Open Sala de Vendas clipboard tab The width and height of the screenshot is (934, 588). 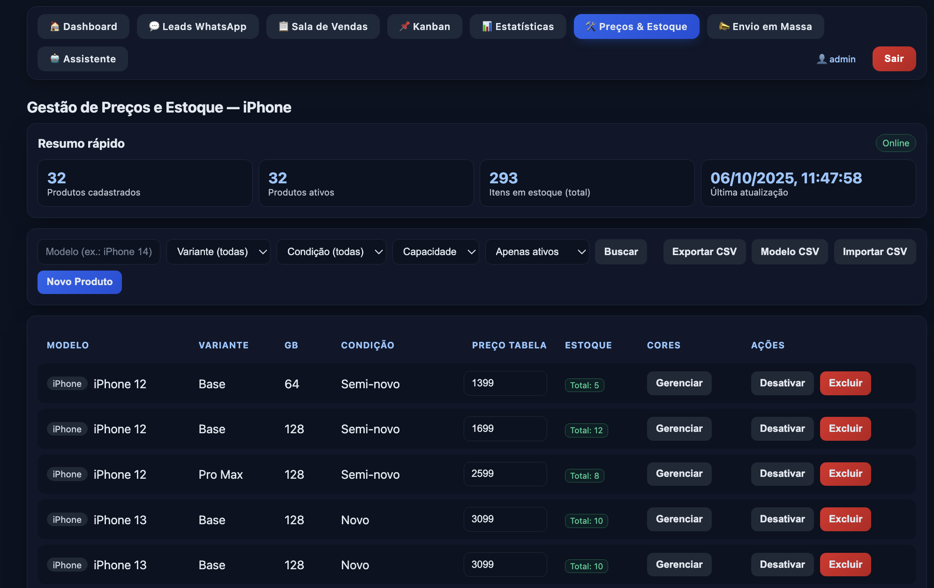tap(323, 27)
